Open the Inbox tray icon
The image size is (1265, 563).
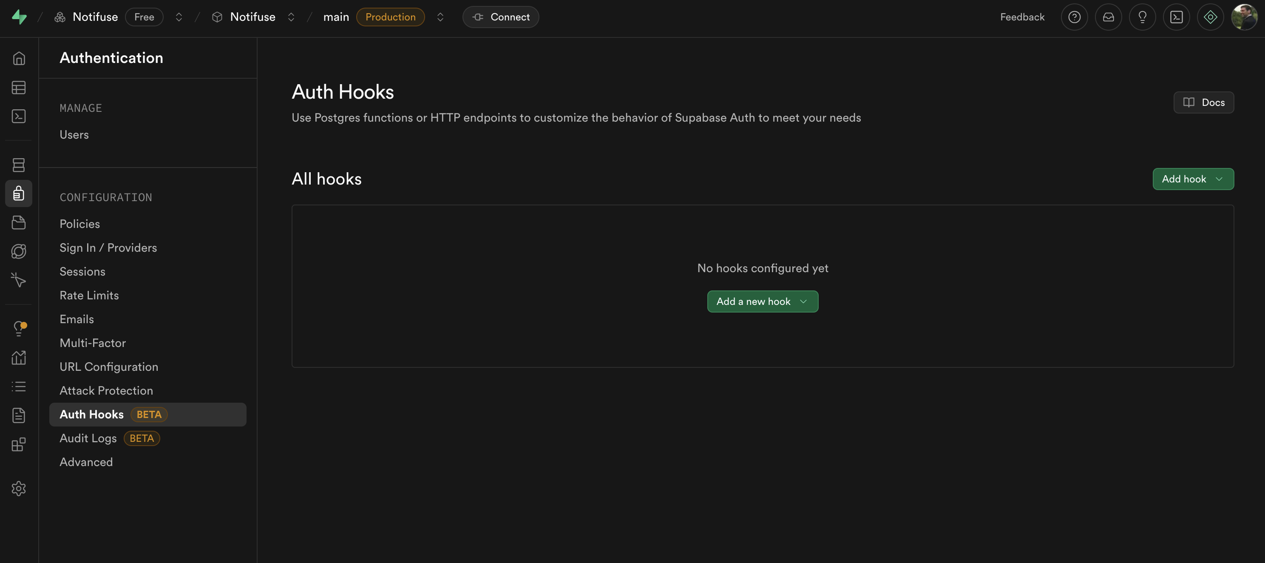click(1108, 17)
